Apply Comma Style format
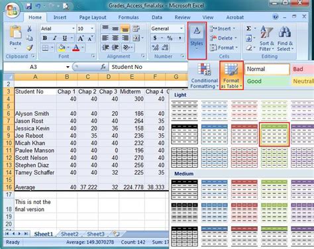The width and height of the screenshot is (314, 249). (180, 38)
